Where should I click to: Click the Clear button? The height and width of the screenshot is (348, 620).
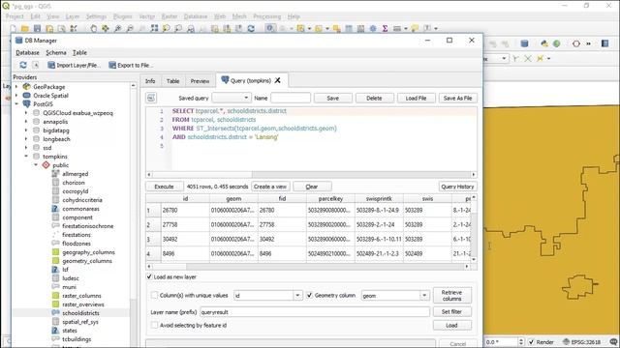[x=312, y=187]
